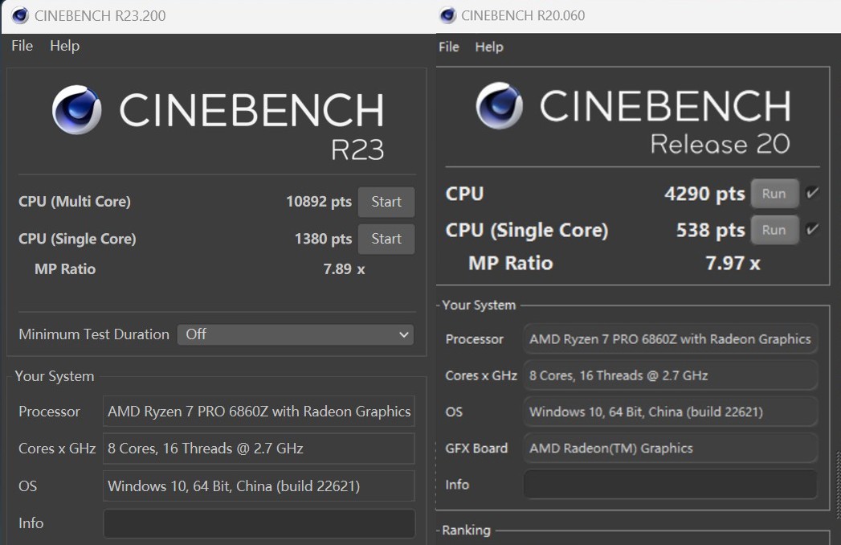Run the R20 CPU Single Core test
The width and height of the screenshot is (841, 545).
coord(774,230)
